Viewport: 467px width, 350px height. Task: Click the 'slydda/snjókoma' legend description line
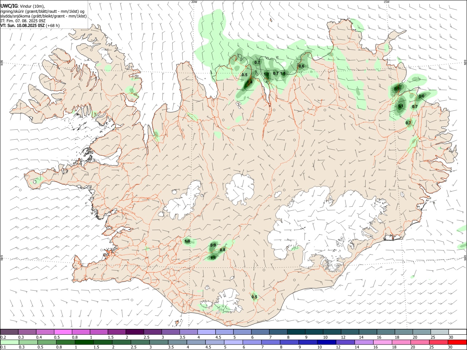point(43,16)
